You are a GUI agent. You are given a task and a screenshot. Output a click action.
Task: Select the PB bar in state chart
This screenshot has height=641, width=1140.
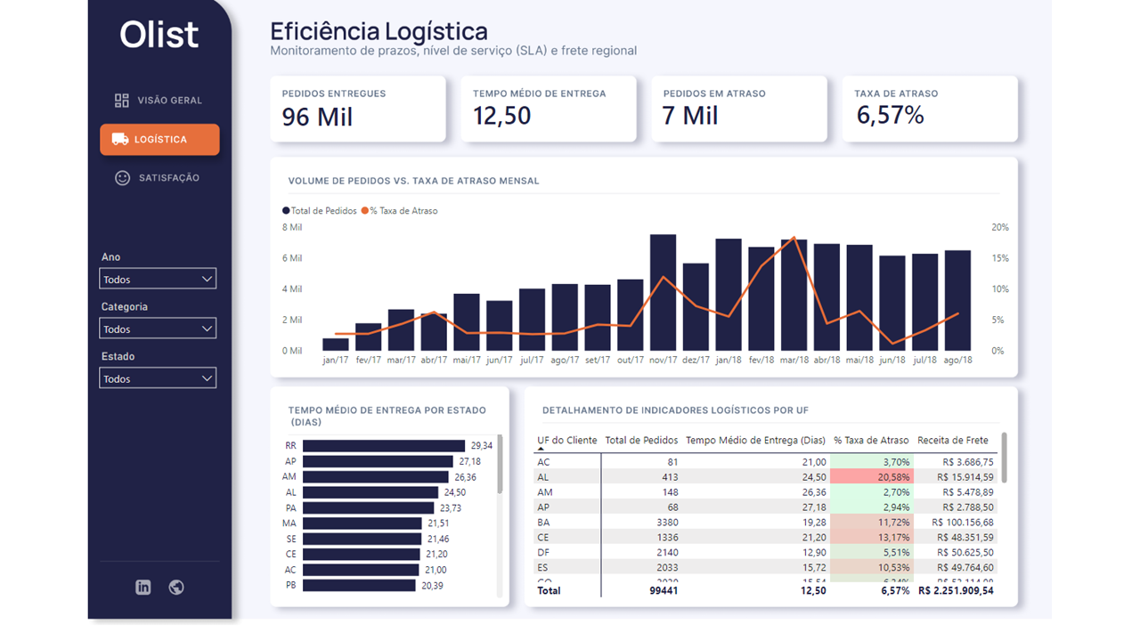pyautogui.click(x=359, y=586)
